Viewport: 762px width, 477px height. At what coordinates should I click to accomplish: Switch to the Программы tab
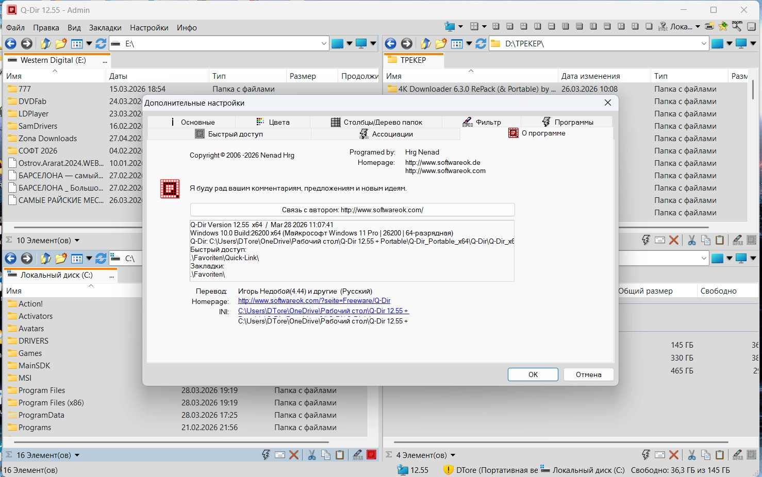point(567,122)
